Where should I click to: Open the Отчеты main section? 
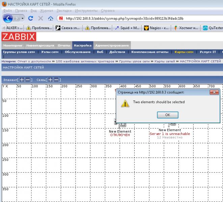pos(64,45)
